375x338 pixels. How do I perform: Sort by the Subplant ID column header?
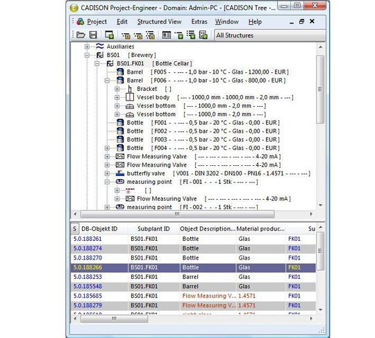[x=153, y=229]
